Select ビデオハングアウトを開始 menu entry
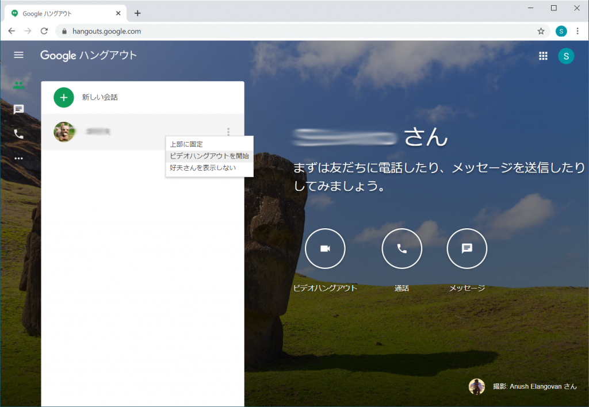Viewport: 589px width, 407px height. [209, 156]
